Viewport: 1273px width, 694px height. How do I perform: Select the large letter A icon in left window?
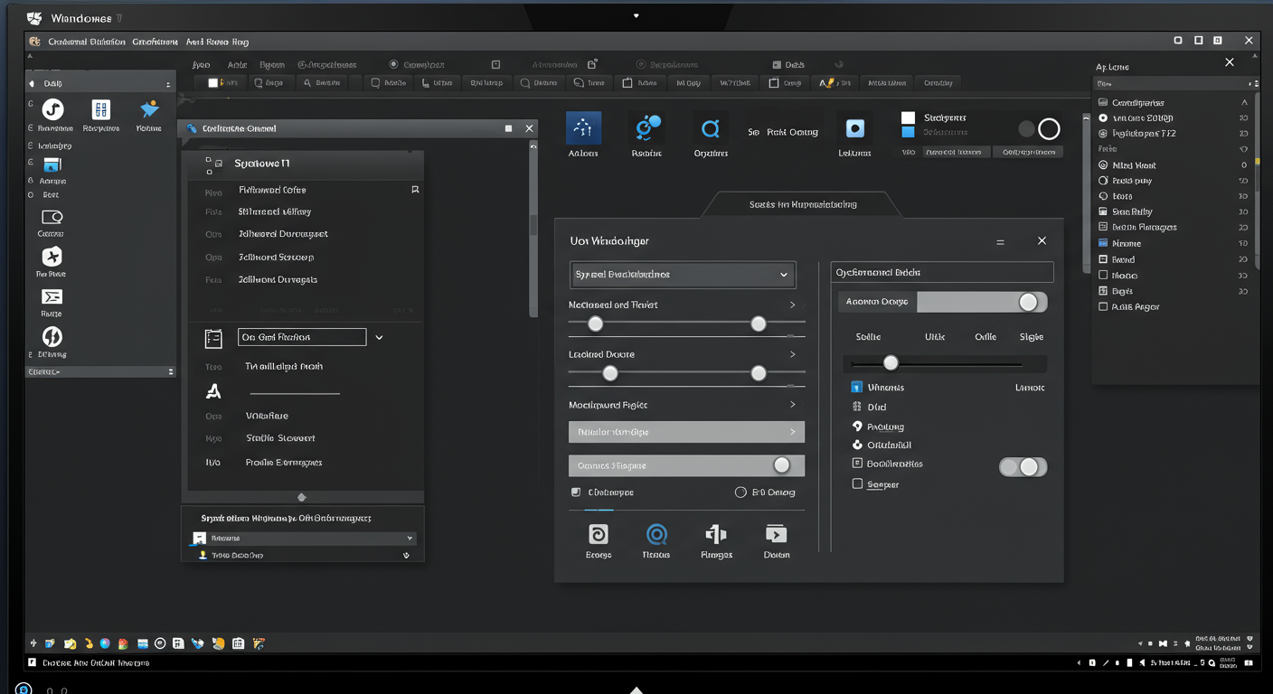click(213, 391)
